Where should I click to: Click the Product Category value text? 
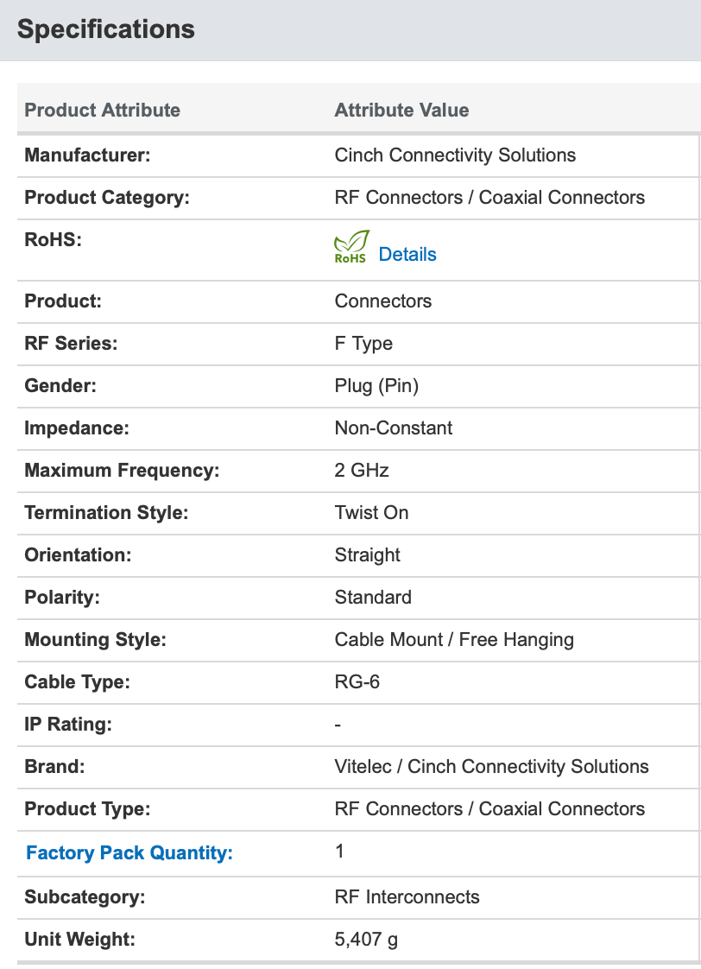click(489, 198)
